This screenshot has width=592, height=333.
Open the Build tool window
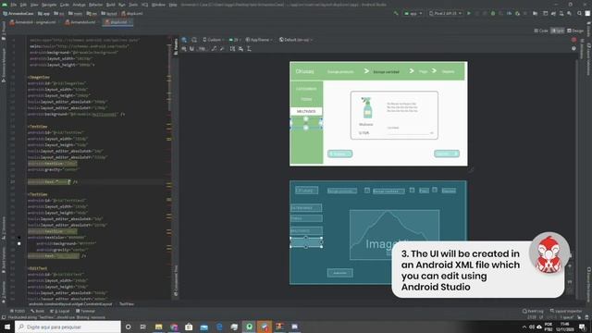tap(37, 311)
